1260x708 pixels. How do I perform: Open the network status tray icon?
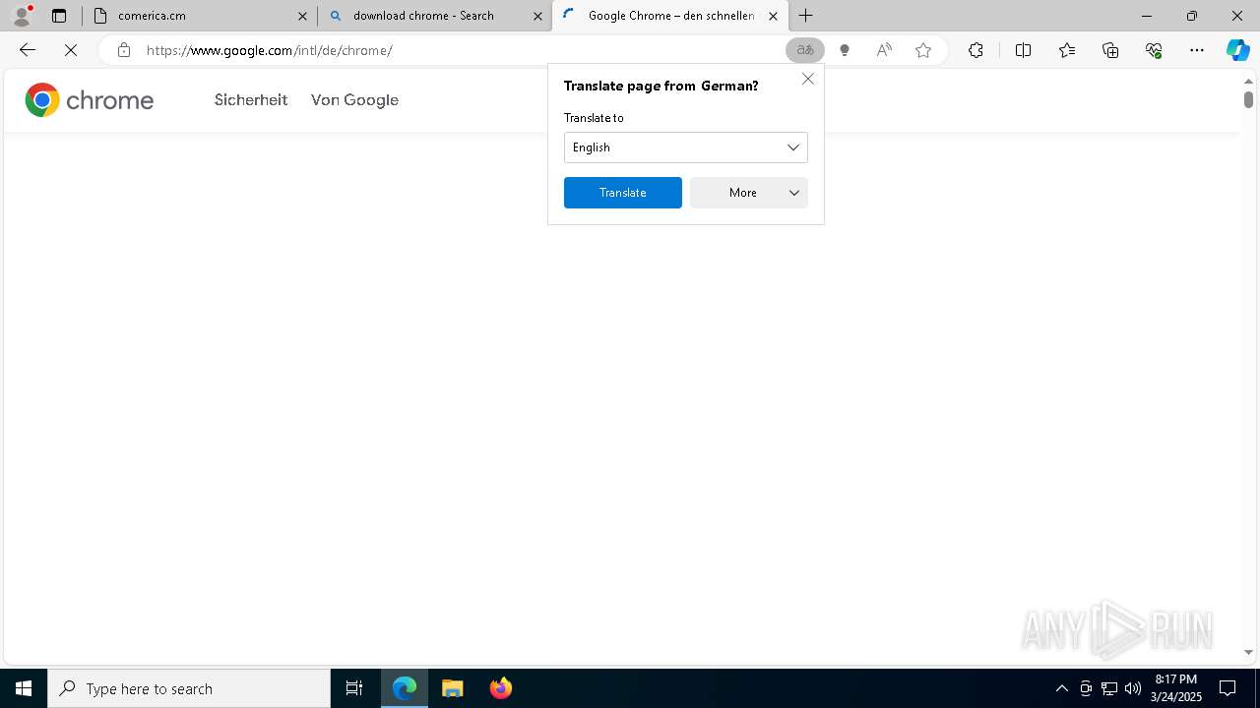click(x=1109, y=688)
